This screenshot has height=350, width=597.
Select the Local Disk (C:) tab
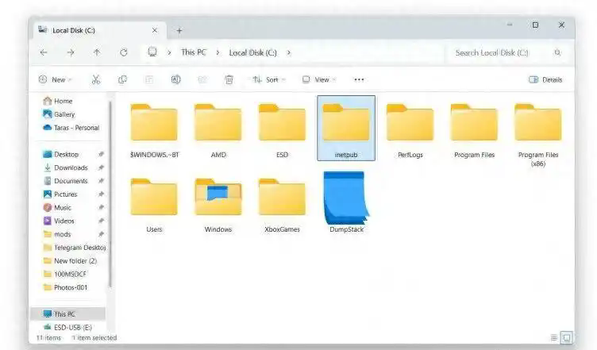tap(95, 30)
